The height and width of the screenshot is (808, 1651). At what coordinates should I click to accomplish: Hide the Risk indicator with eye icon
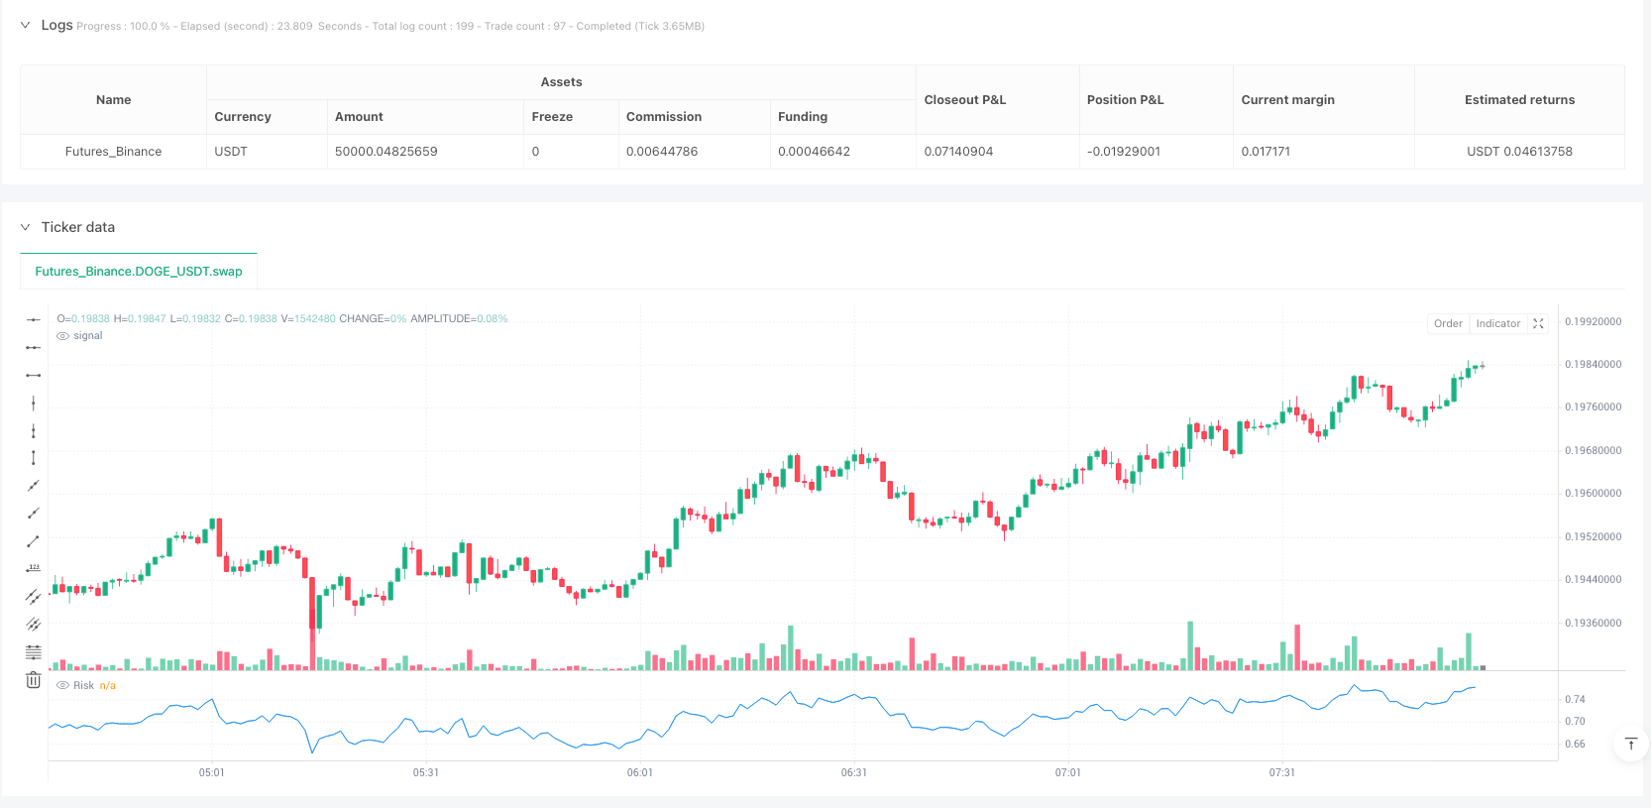pyautogui.click(x=63, y=686)
